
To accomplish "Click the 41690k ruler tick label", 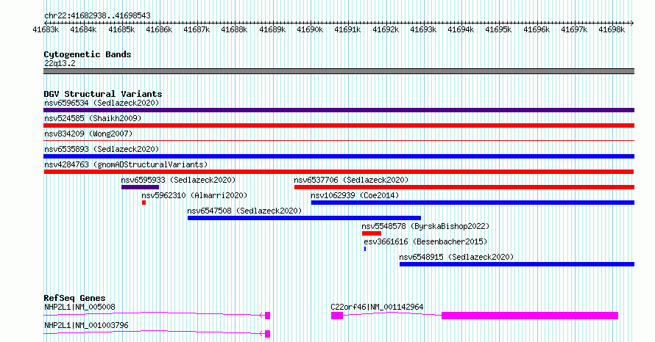I will point(310,29).
